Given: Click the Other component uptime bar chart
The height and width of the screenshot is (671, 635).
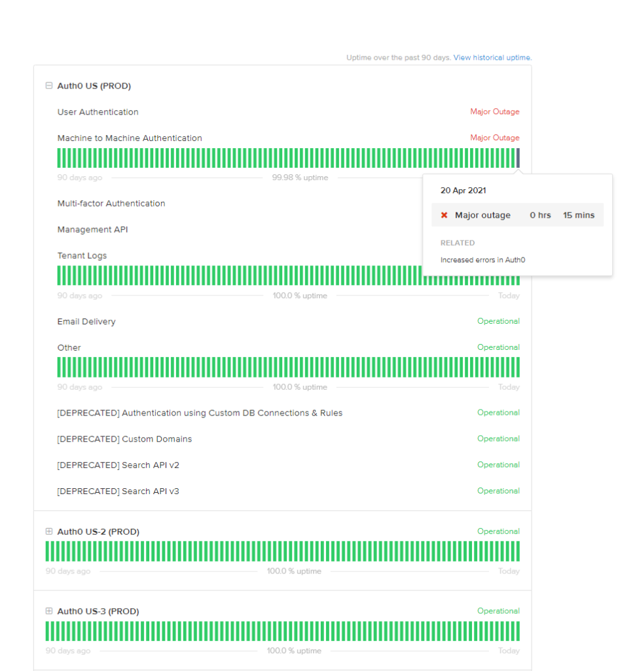Looking at the screenshot, I should (x=289, y=367).
